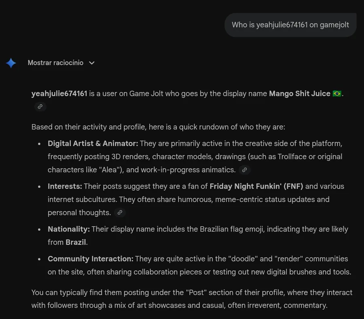Click the bold word "Brazil" in Nationality

click(76, 242)
